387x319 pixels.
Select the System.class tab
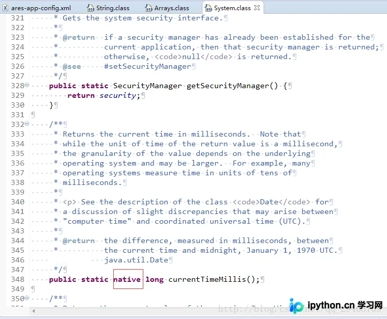pyautogui.click(x=232, y=8)
